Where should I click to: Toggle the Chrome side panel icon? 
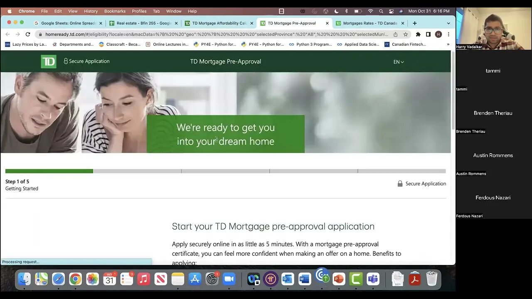[428, 34]
